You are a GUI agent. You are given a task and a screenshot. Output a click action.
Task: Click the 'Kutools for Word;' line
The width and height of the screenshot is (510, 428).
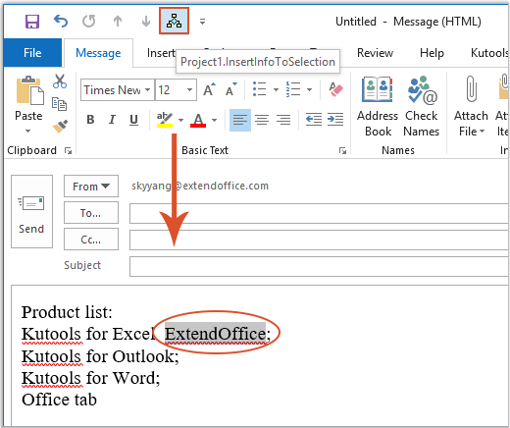(90, 378)
